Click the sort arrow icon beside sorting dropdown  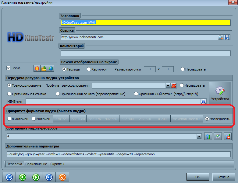click(209, 136)
